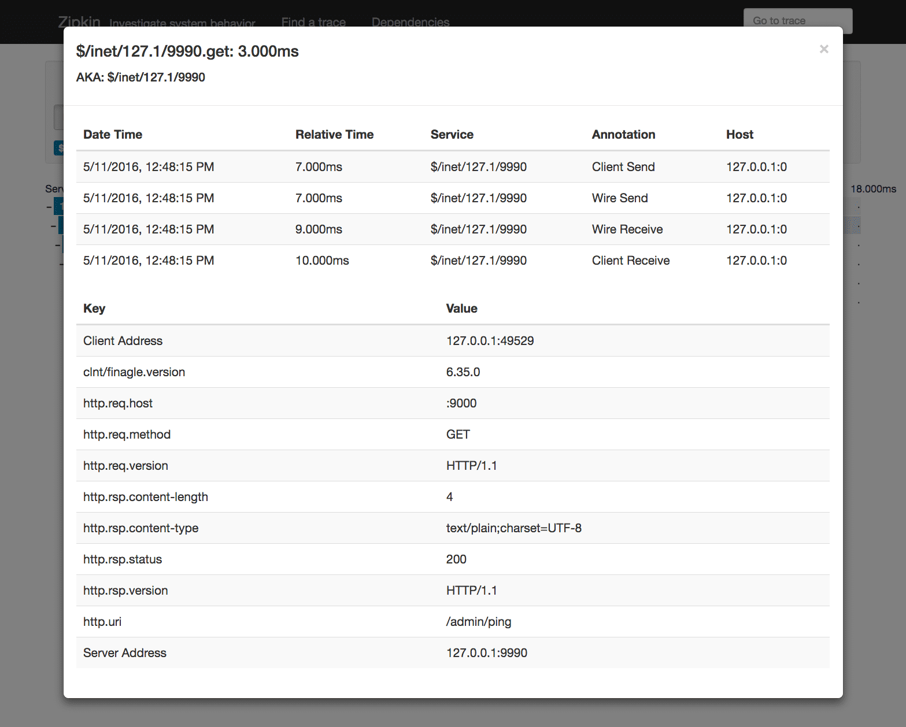Select the 9.000ms relative time cell
The width and height of the screenshot is (906, 727).
pos(319,229)
